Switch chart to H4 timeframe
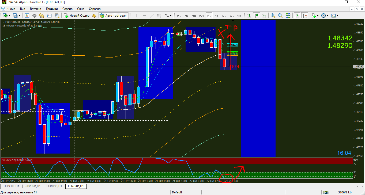 [216, 16]
